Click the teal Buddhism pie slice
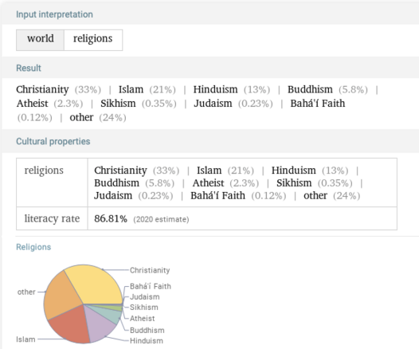419x349 pixels. 111,314
